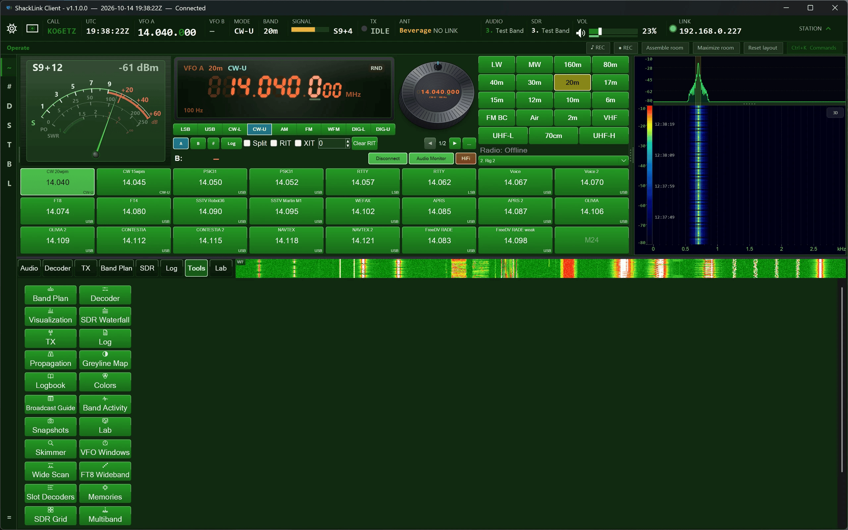The height and width of the screenshot is (530, 848).
Task: Open the FT8 Wideband tool
Action: (105, 471)
